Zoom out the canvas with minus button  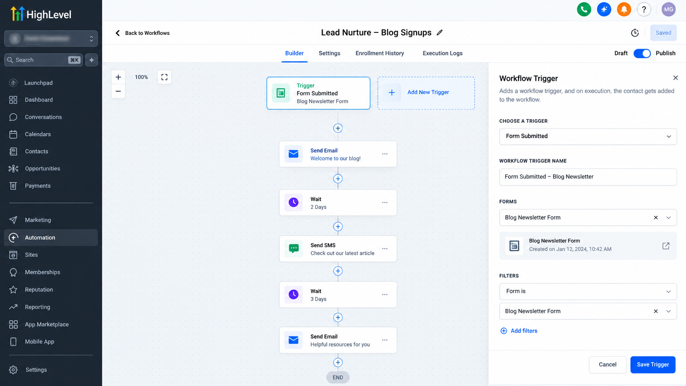point(118,91)
